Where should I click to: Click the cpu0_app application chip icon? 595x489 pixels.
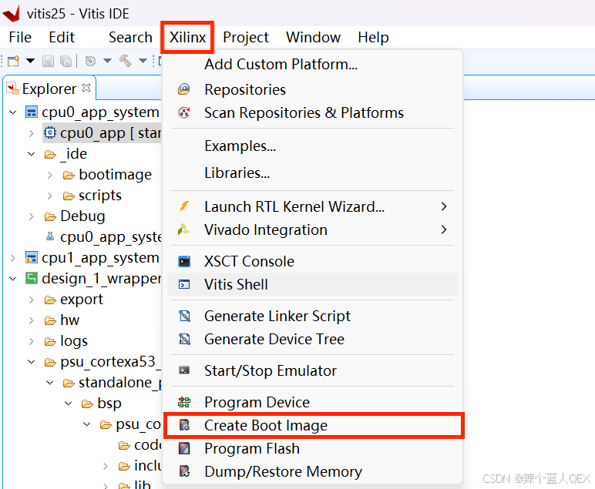click(x=49, y=132)
